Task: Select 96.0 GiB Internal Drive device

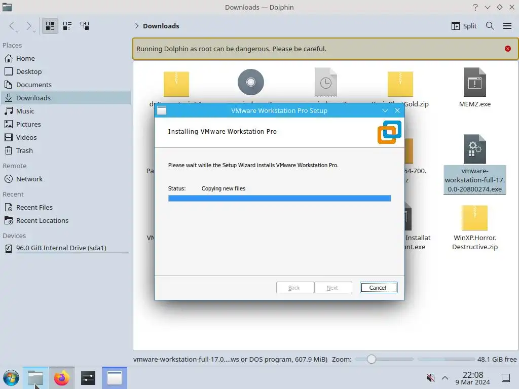Action: pyautogui.click(x=65, y=248)
